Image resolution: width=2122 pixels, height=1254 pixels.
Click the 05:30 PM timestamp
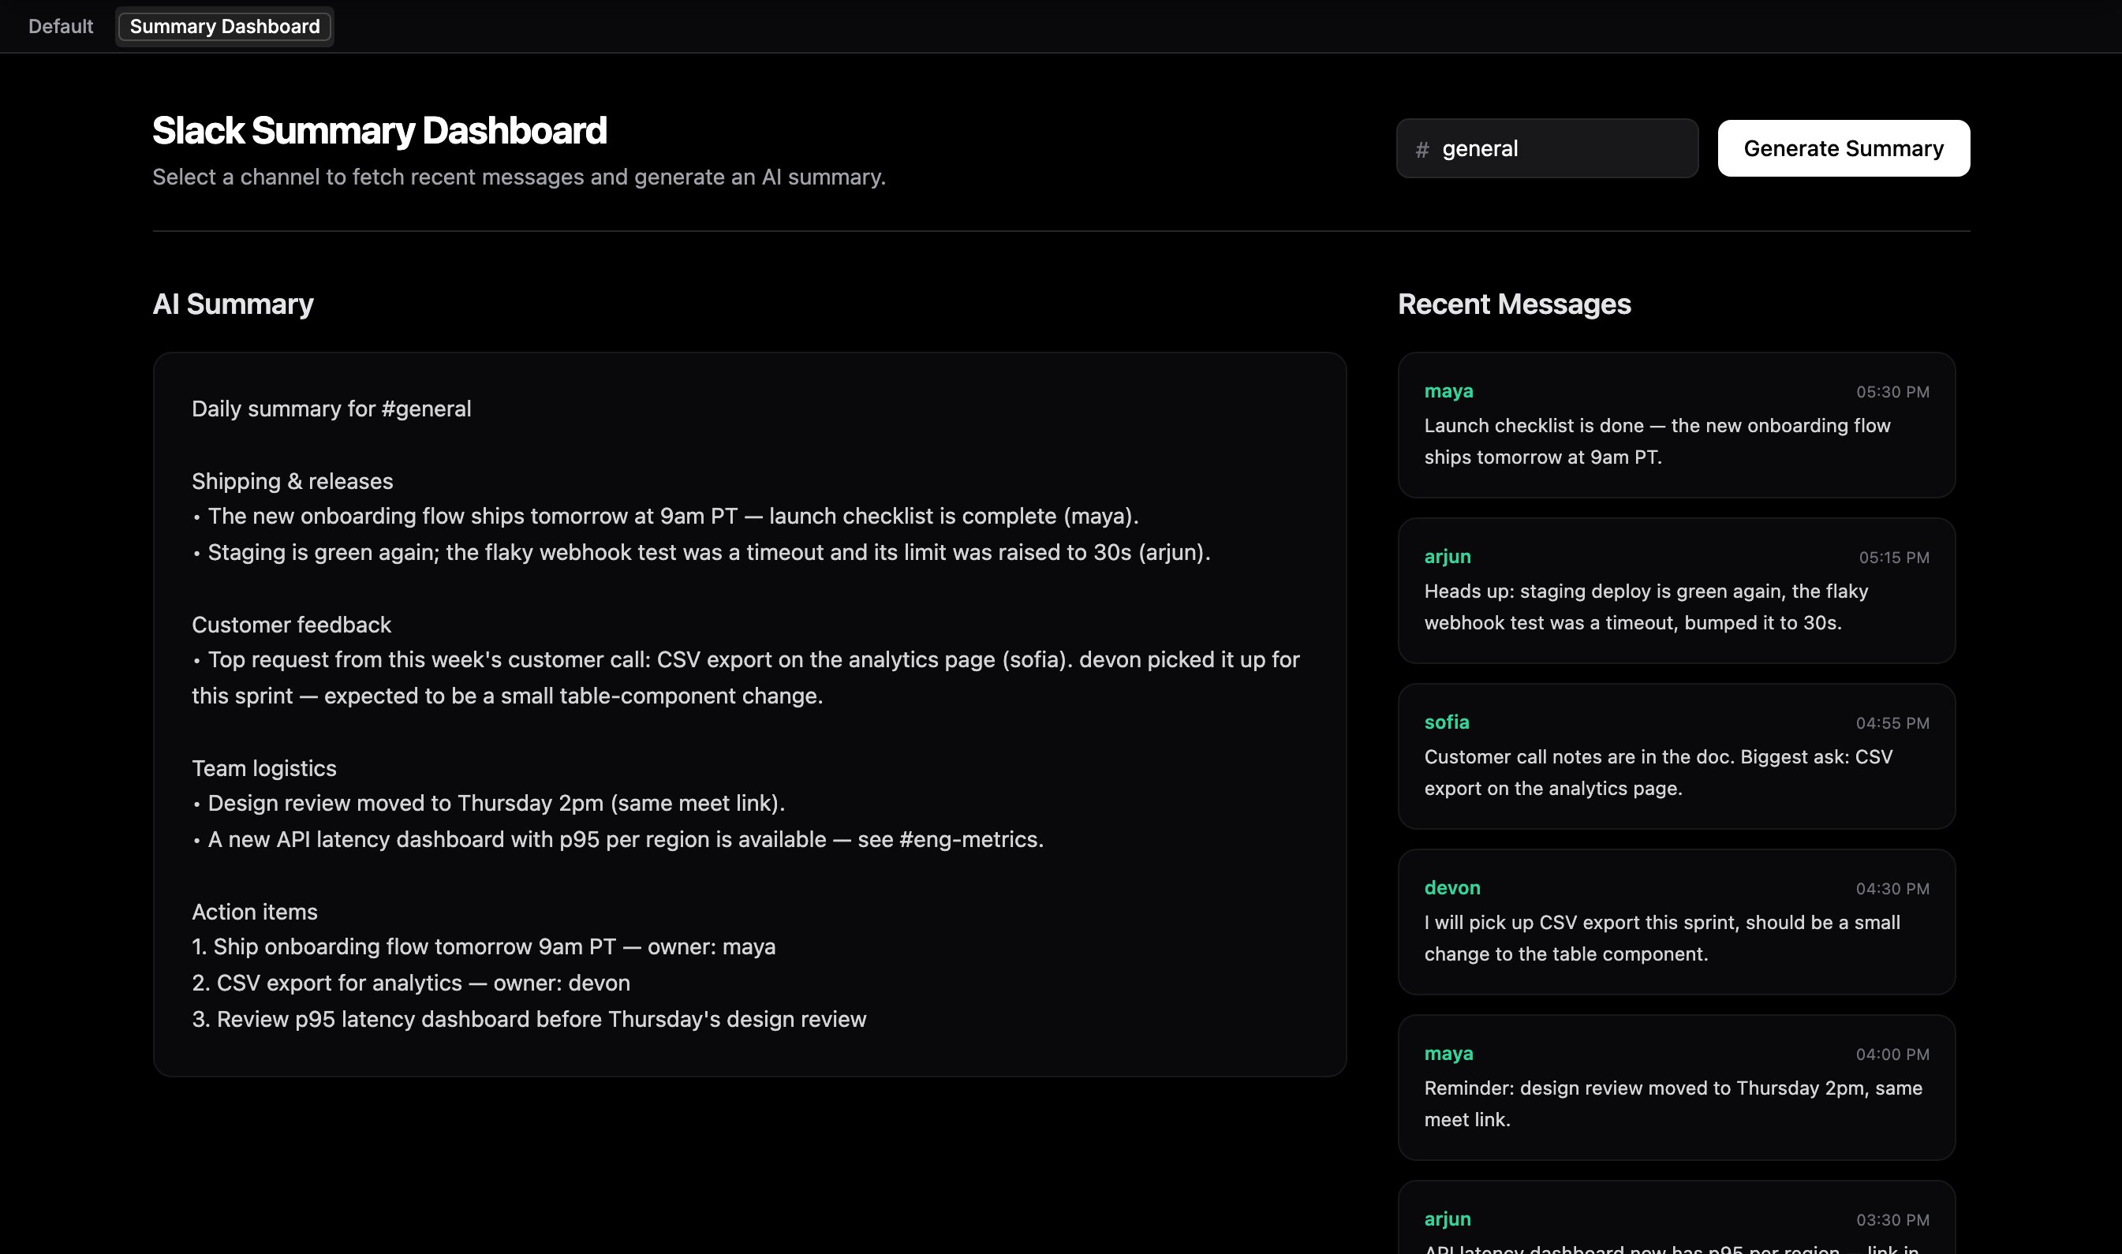pyautogui.click(x=1892, y=392)
